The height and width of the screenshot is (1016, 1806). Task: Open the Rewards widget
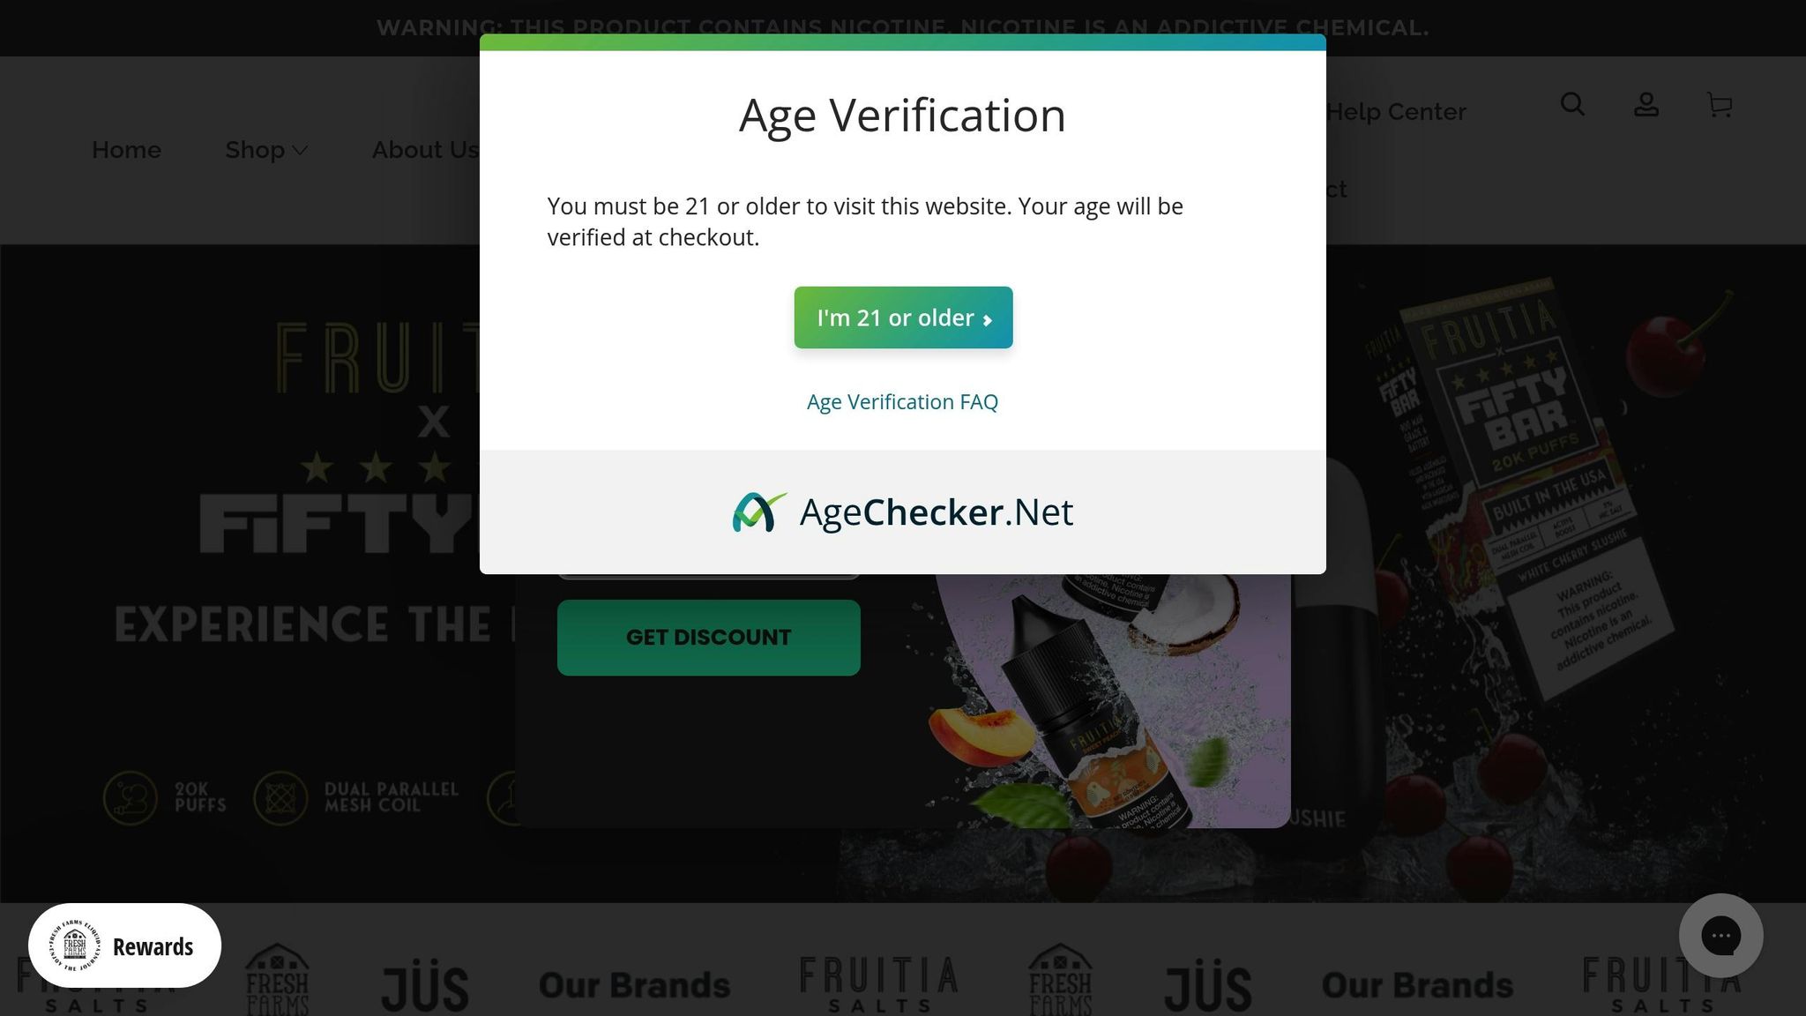pos(124,946)
